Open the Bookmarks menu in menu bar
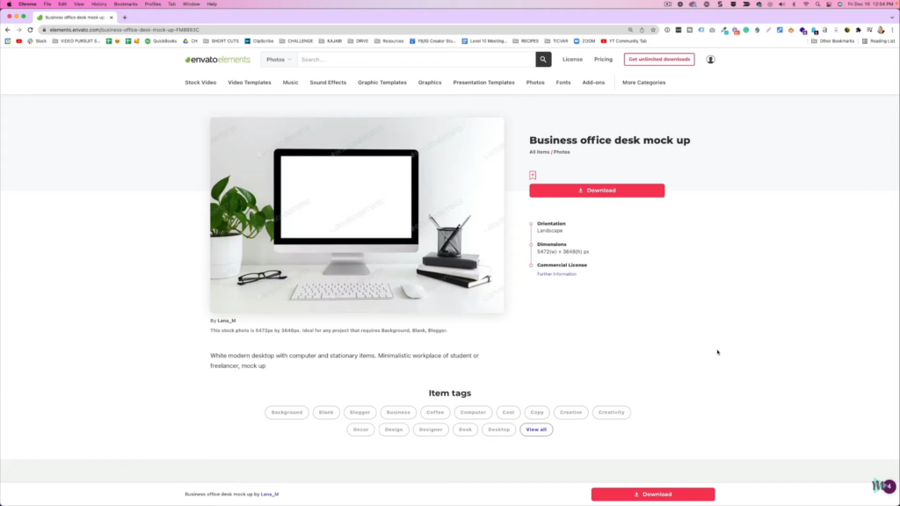This screenshot has height=506, width=900. [x=125, y=4]
